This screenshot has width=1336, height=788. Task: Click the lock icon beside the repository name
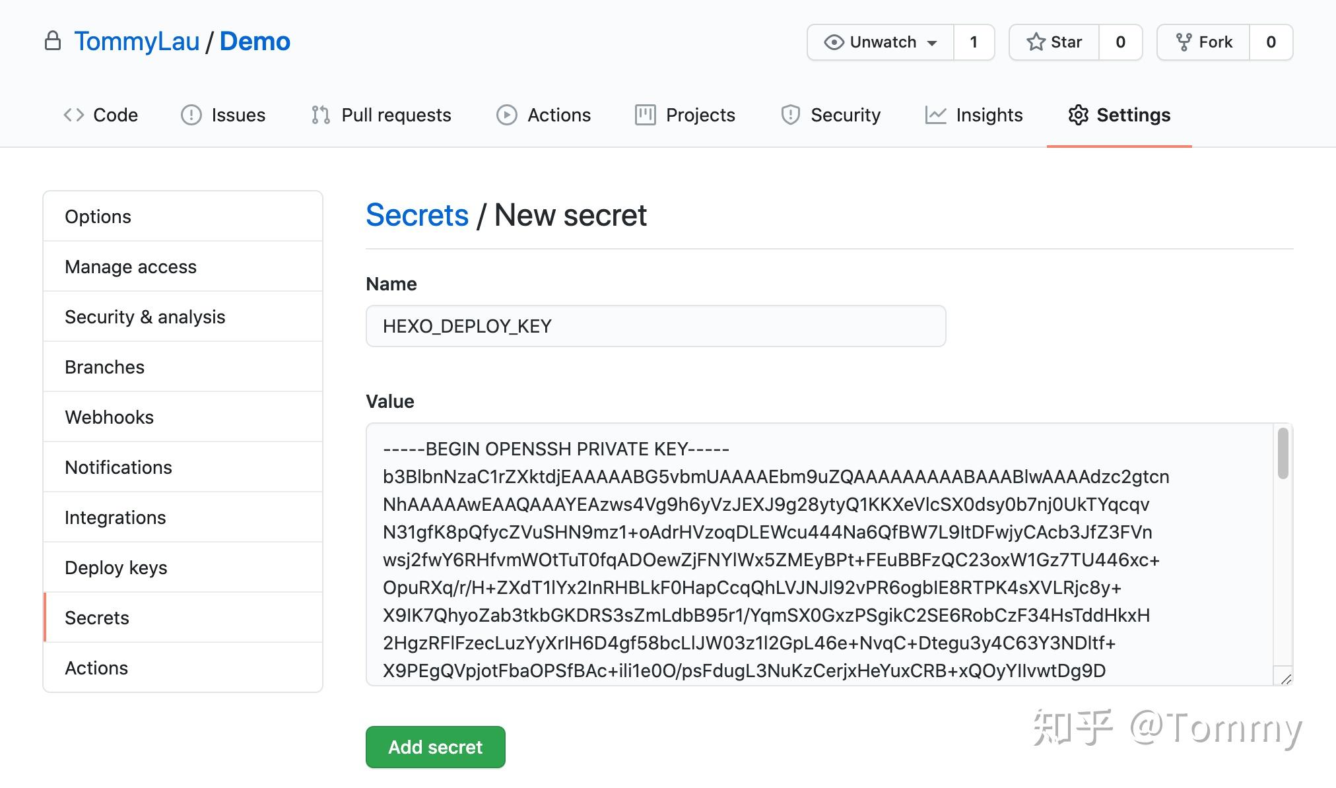[54, 41]
